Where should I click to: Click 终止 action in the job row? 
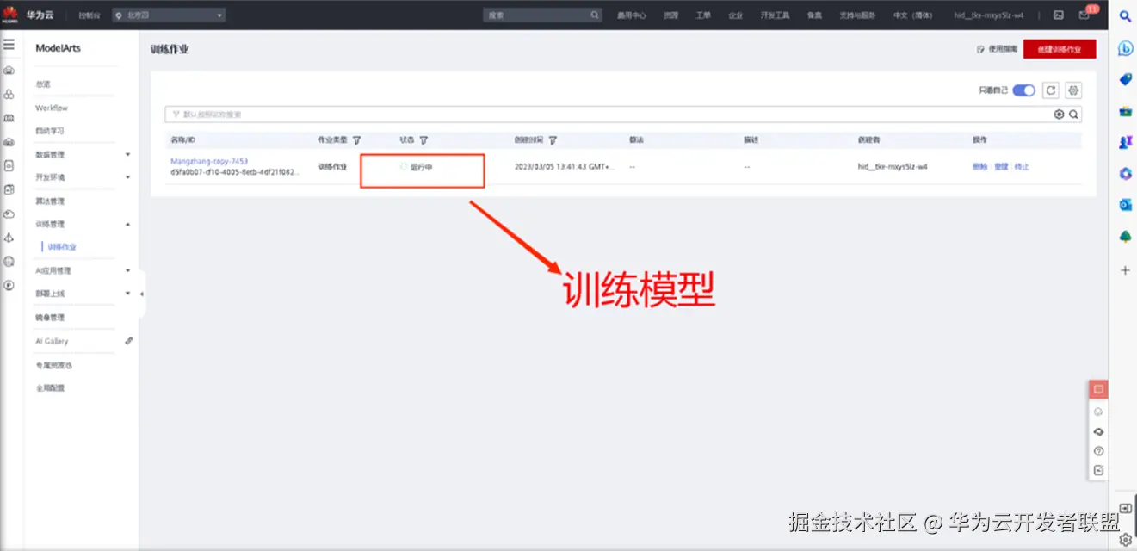[x=1022, y=167]
